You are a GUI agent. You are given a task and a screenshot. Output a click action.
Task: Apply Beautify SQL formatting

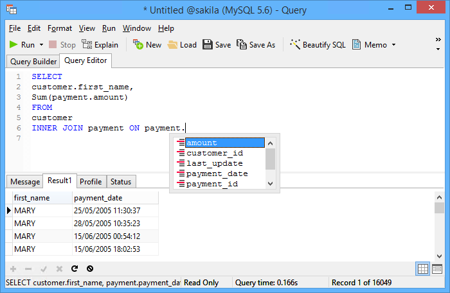(318, 45)
